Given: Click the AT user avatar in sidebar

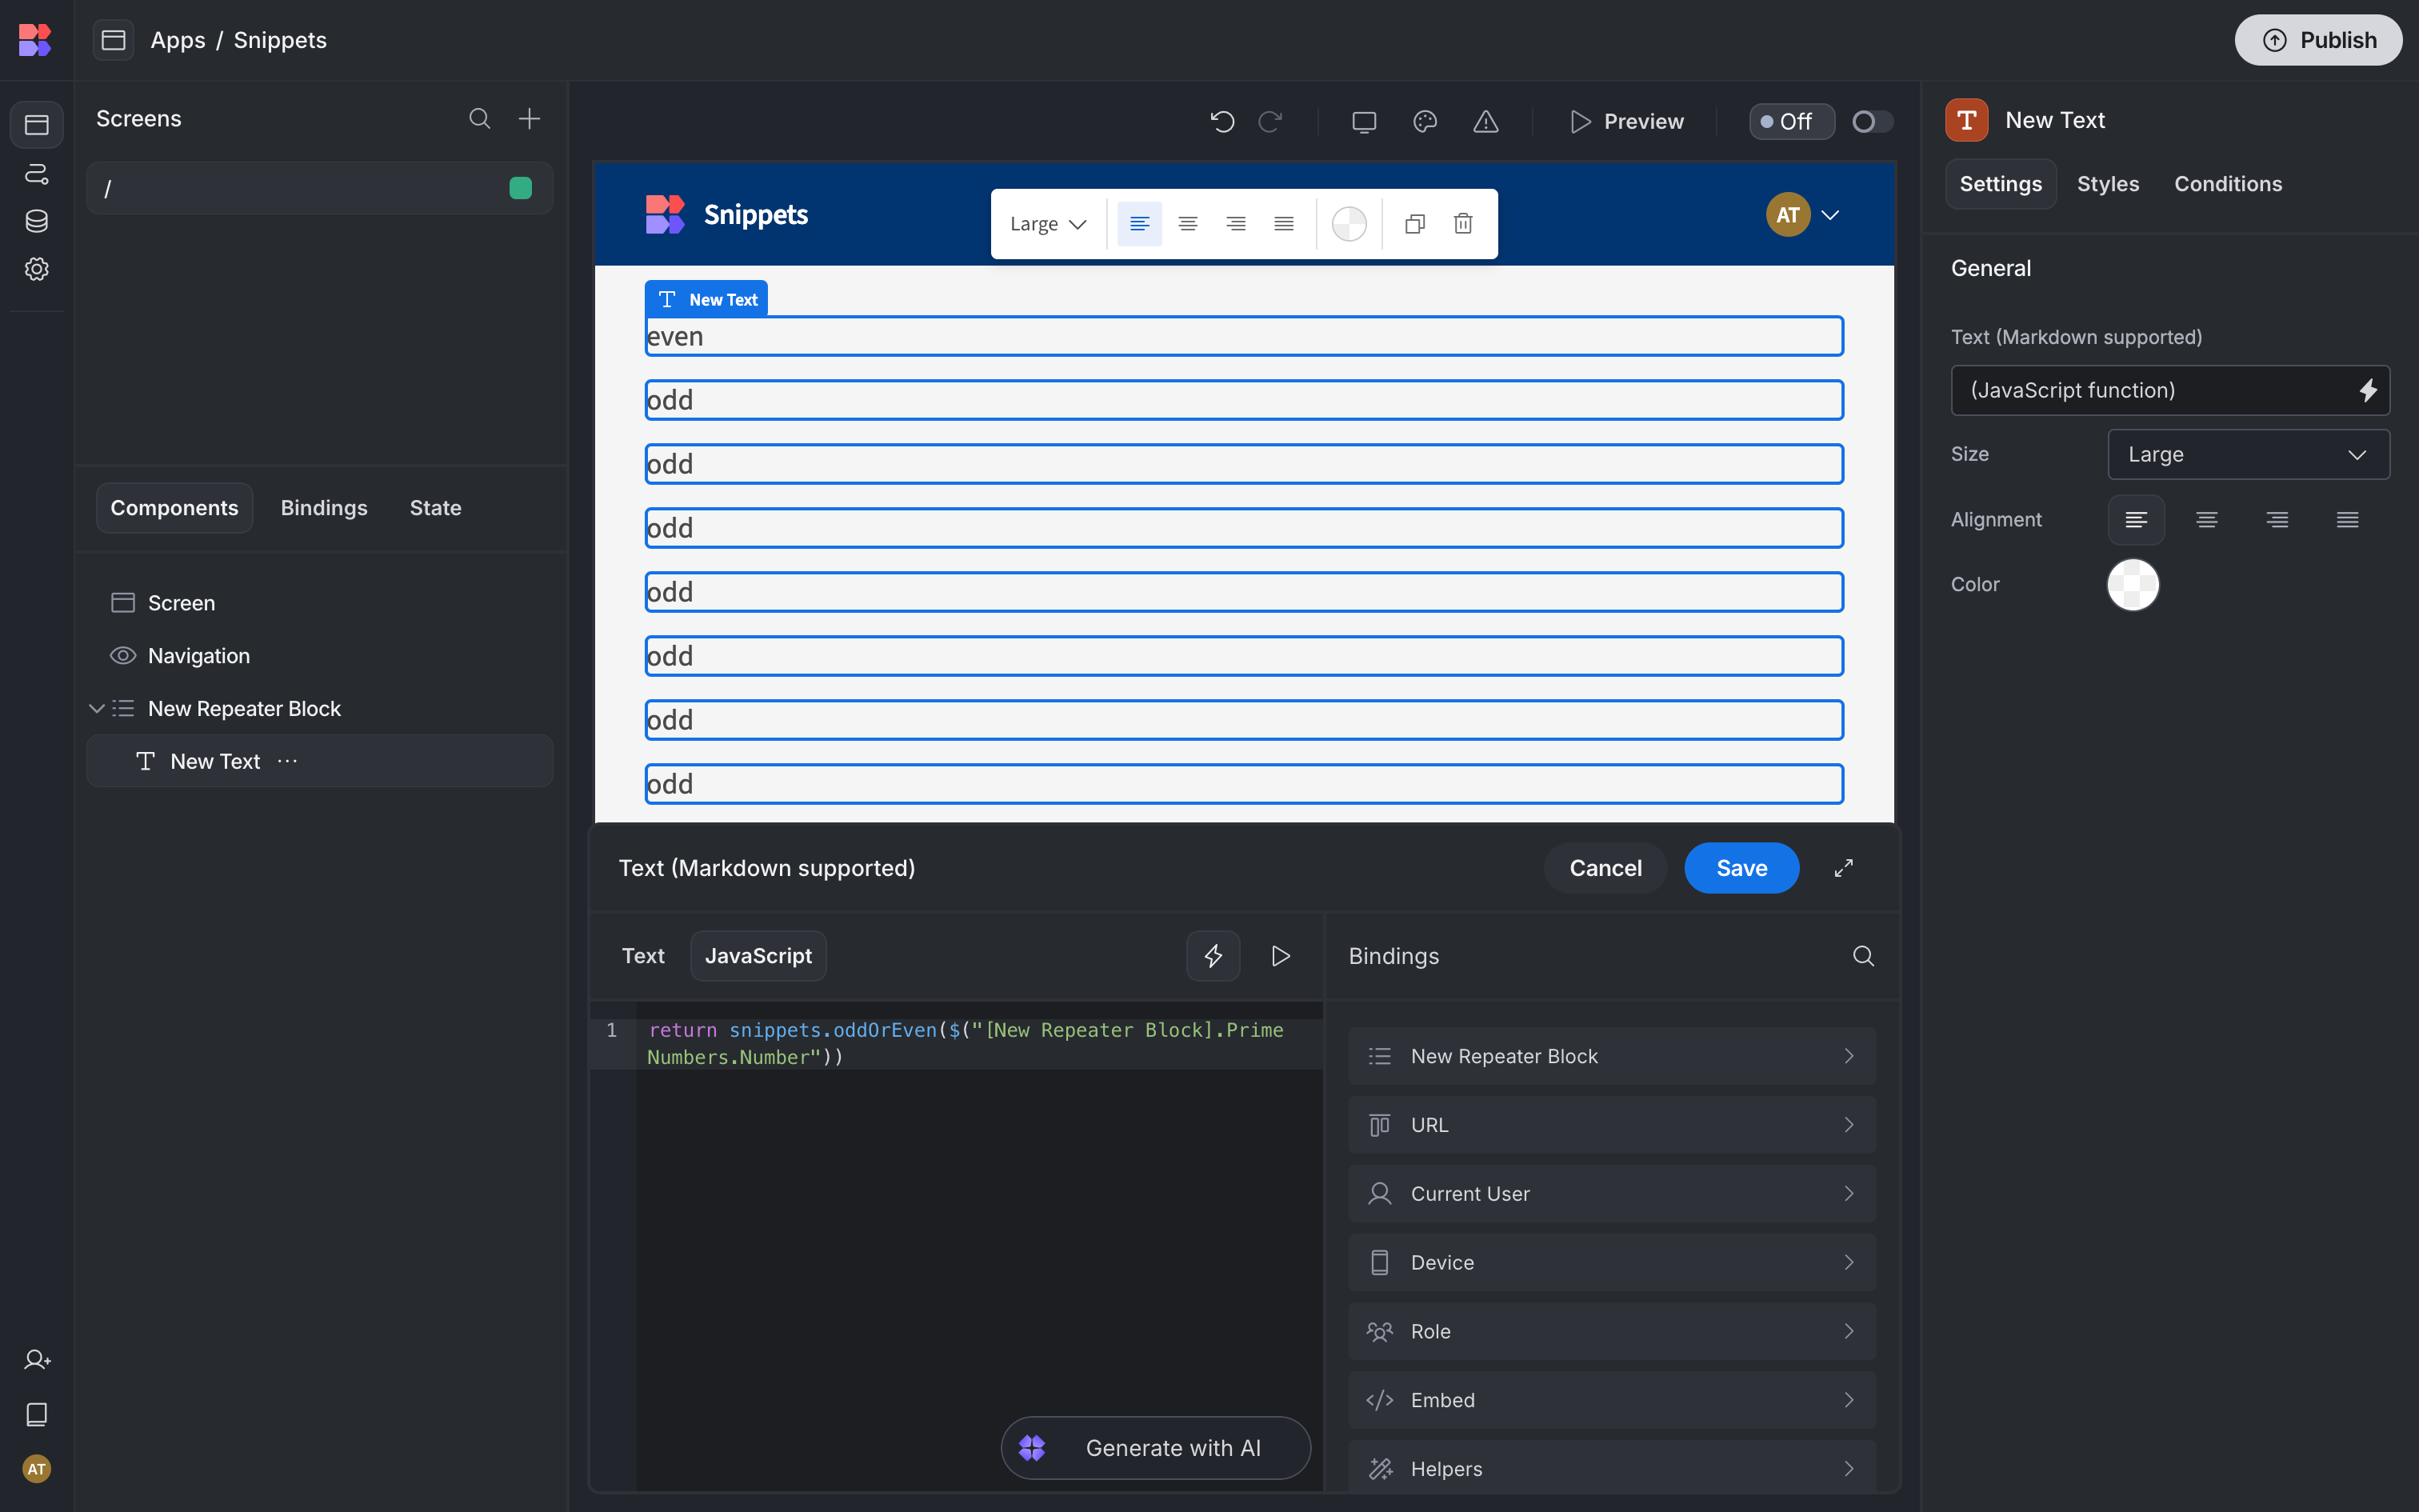Looking at the screenshot, I should click(x=37, y=1468).
